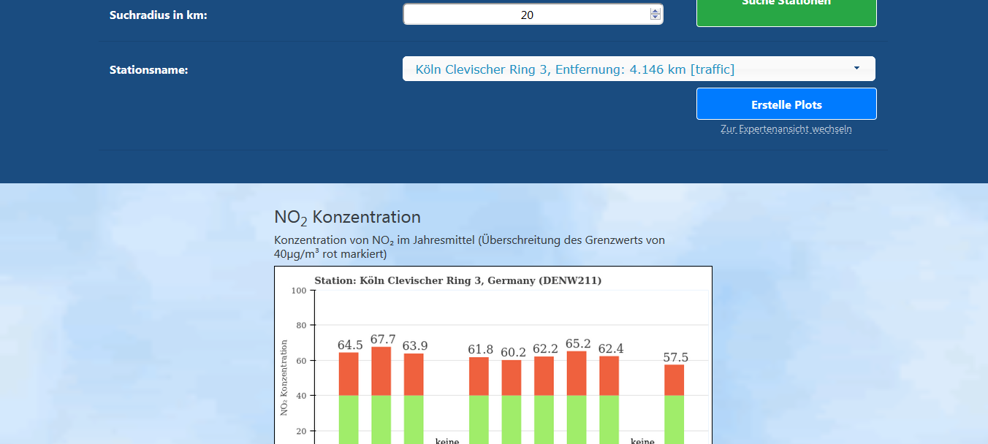Click the bar labeled 61.8
This screenshot has width=988, height=444.
click(479, 400)
